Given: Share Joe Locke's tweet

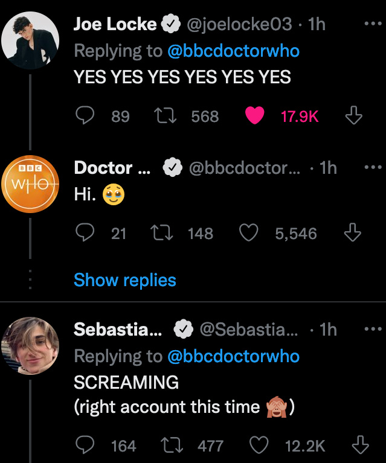Looking at the screenshot, I should click(353, 116).
